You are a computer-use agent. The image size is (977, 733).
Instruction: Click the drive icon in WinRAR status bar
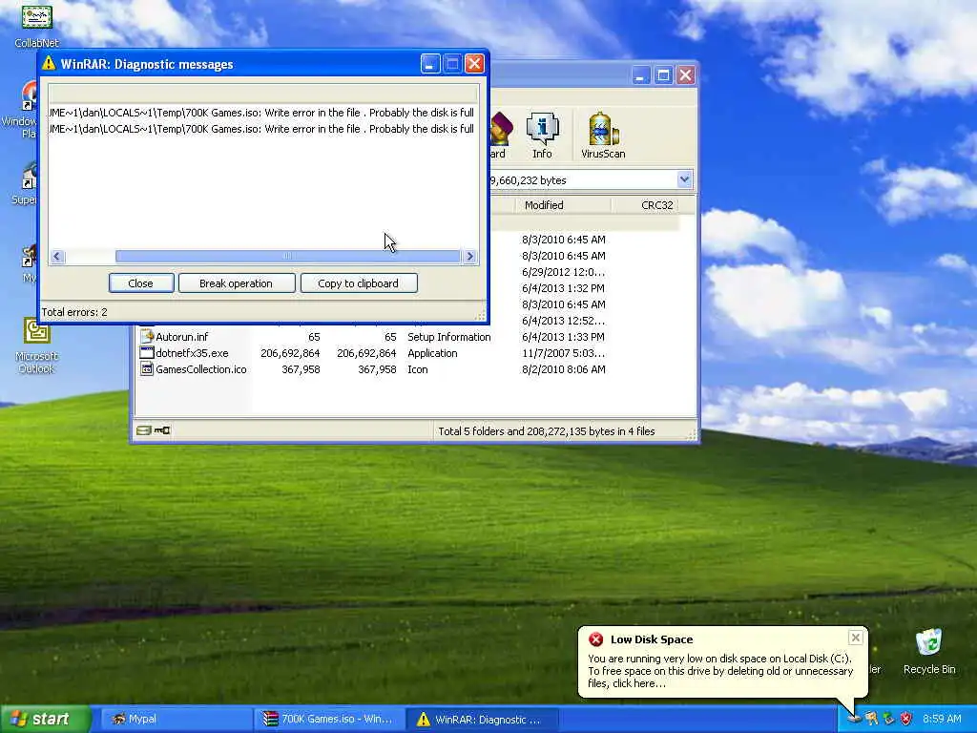(144, 430)
